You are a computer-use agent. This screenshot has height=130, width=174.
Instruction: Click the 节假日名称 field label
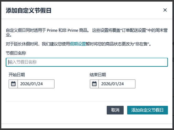coord(16,53)
